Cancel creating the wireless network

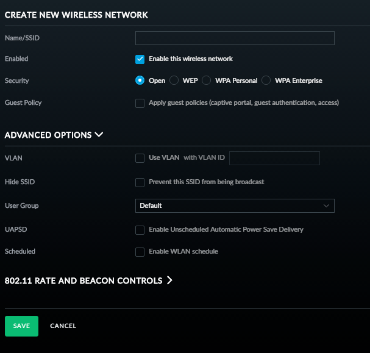coord(63,326)
